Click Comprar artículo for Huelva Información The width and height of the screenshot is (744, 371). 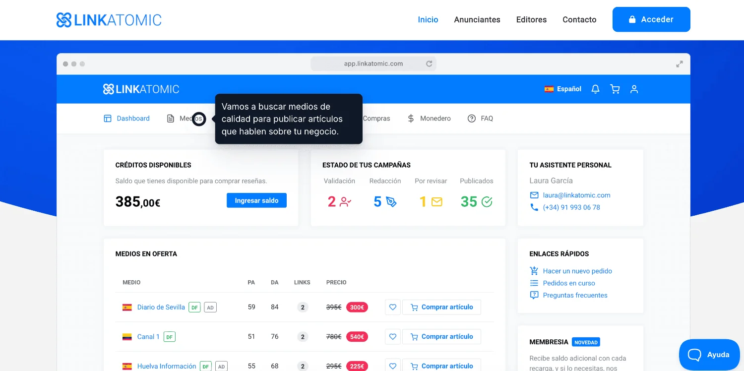pyautogui.click(x=441, y=366)
